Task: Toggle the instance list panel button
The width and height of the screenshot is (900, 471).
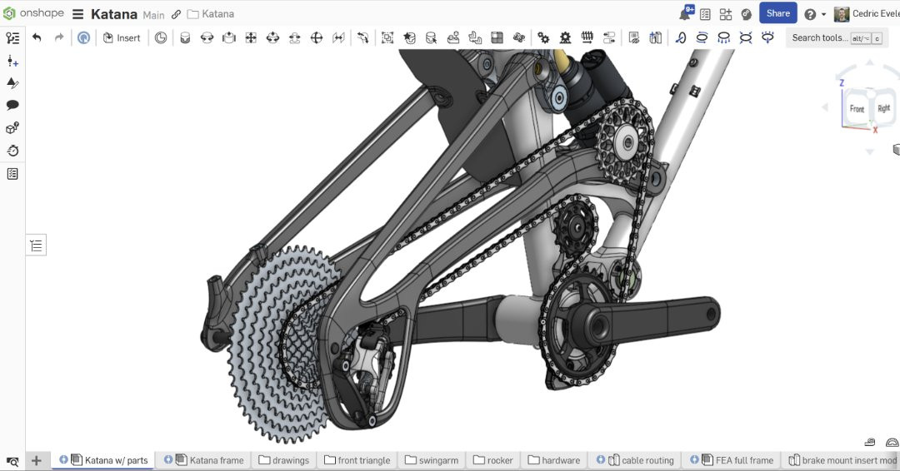Action: pos(36,245)
